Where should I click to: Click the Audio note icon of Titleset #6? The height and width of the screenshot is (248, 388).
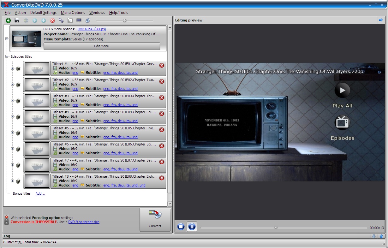pyautogui.click(x=55, y=153)
